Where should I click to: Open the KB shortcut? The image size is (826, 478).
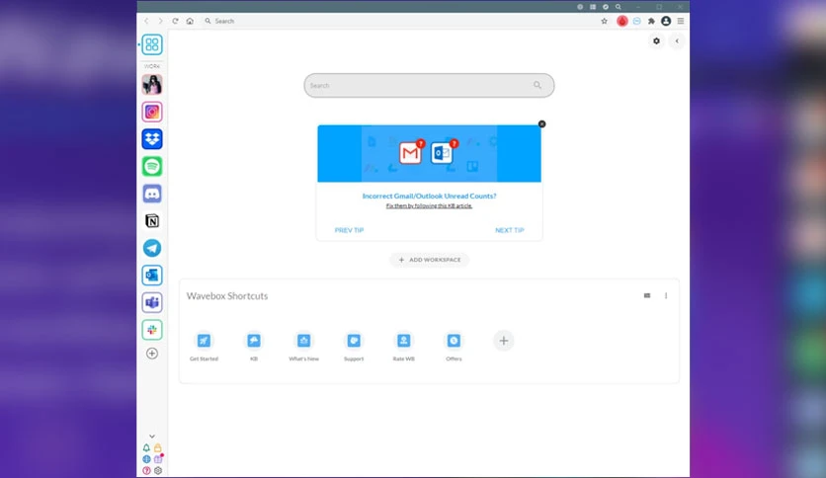pyautogui.click(x=254, y=346)
